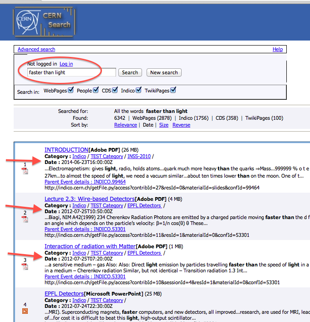Open Indico category link under Lecture 2.3
Image resolution: width=310 pixels, height=322 pixels.
click(x=79, y=205)
